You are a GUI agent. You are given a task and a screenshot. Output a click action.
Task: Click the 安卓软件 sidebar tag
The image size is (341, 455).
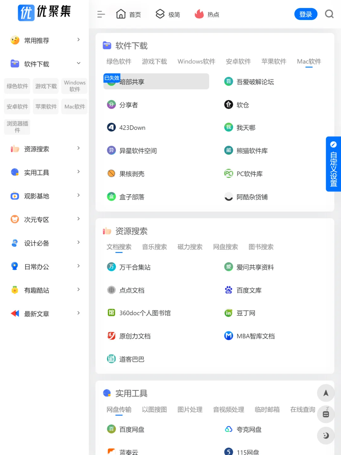pyautogui.click(x=17, y=107)
